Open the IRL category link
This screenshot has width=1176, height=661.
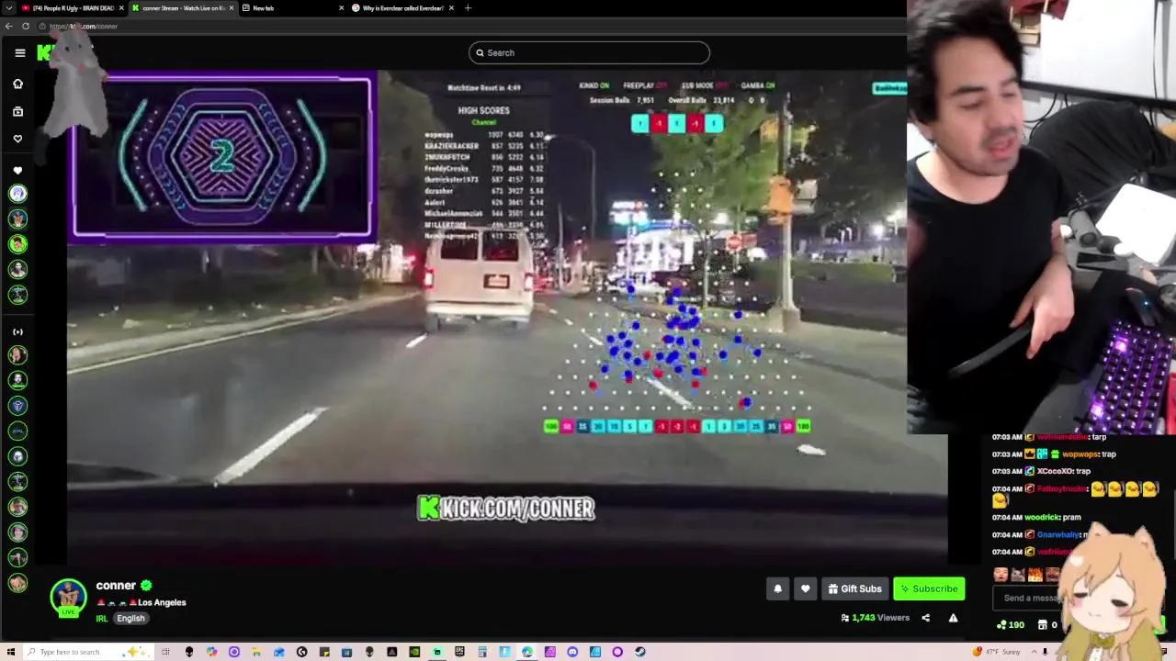(x=102, y=618)
